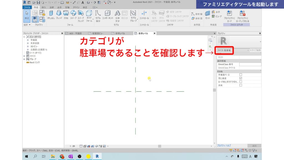
Task: Select the ブレンド (Blend) tool
Action: pyautogui.click(x=59, y=15)
